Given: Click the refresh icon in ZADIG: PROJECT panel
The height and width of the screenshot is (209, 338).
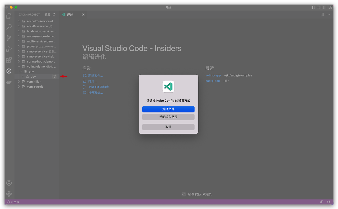Looking at the screenshot, I should [54, 15].
